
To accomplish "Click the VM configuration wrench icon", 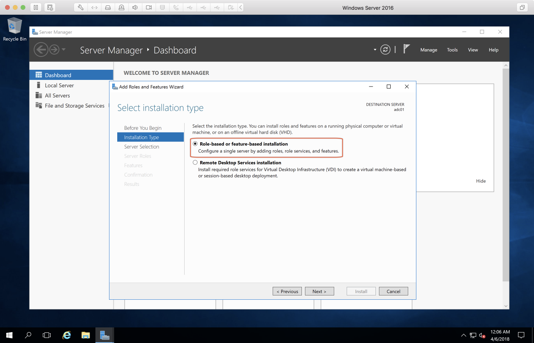I will 81,7.
